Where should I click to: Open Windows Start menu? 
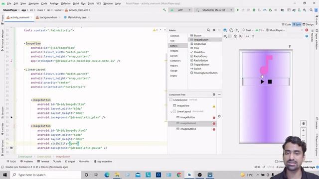(x=4, y=175)
